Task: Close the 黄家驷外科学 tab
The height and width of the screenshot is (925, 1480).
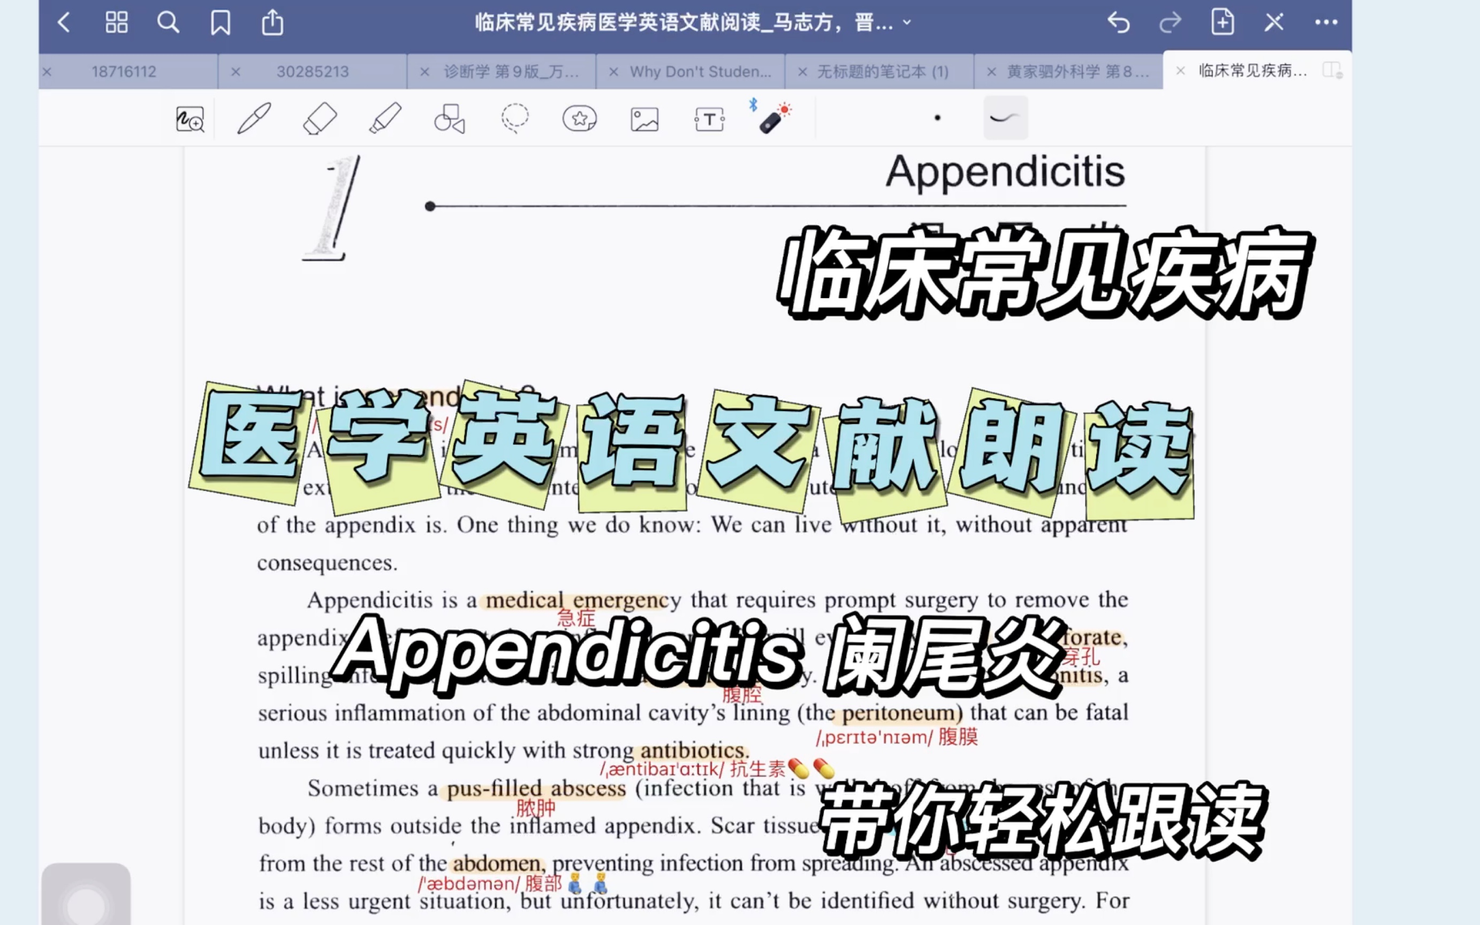Action: tap(991, 72)
